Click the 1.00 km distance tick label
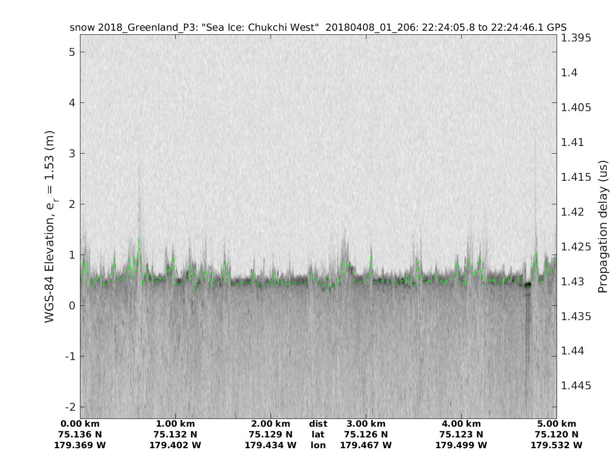 point(175,424)
